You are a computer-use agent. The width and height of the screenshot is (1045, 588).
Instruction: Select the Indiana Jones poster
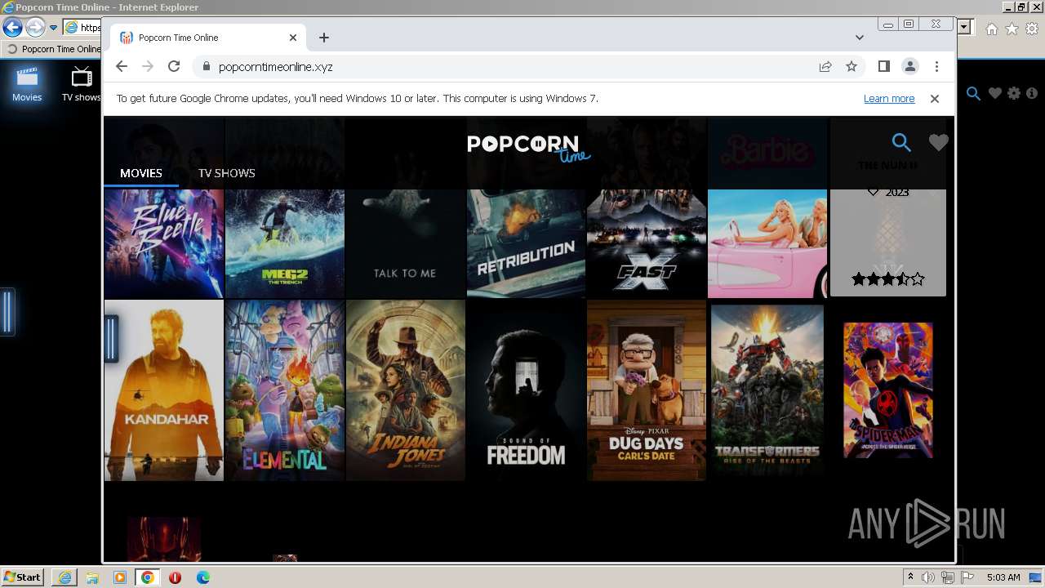coord(405,390)
